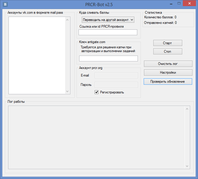Click the disabled E-mail field
198x179 pixels.
[x=116, y=75]
